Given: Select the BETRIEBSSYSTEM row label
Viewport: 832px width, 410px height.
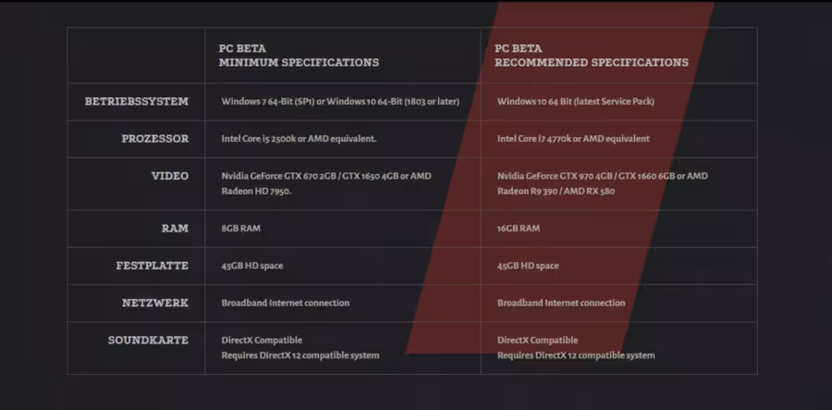Looking at the screenshot, I should (137, 102).
